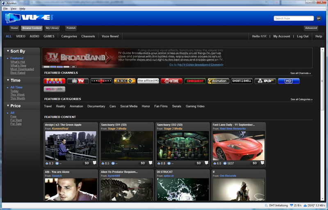Open the office (UK) channel badge
This screenshot has height=210, width=328.
(x=148, y=81)
